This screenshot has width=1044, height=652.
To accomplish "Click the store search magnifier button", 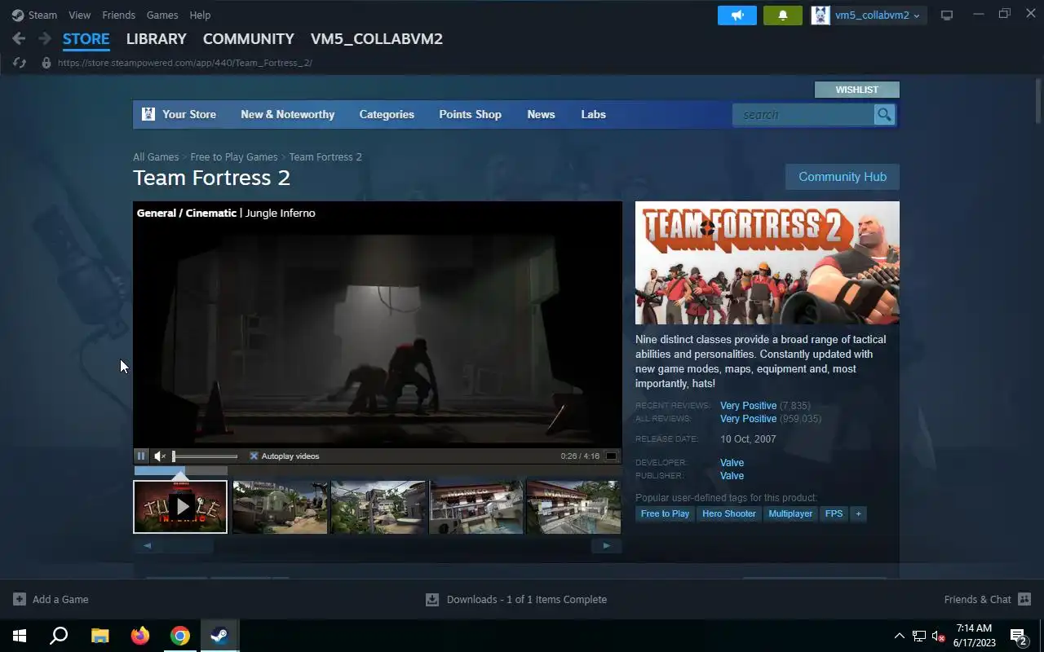I will click(884, 115).
